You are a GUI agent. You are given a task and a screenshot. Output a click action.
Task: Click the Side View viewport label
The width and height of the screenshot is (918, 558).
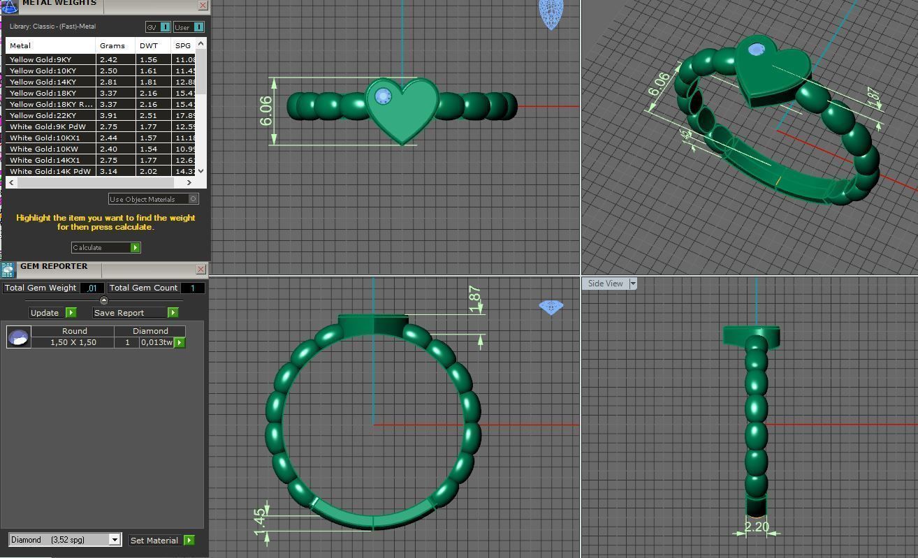click(x=606, y=284)
